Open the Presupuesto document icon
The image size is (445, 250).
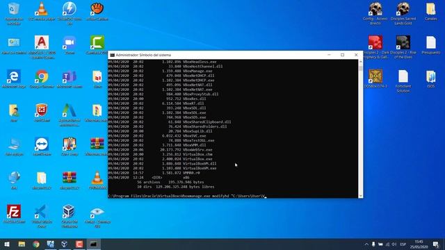[431, 45]
